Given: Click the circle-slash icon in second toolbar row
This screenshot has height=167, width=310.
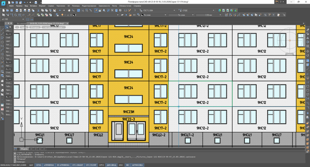Looking at the screenshot, I should click(15, 15).
